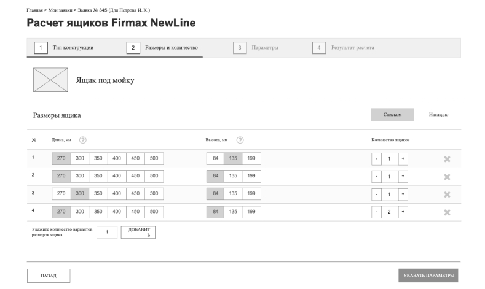This screenshot has height=289, width=485.
Task: Open the help icon next to Высота, мм
Action: 240,140
